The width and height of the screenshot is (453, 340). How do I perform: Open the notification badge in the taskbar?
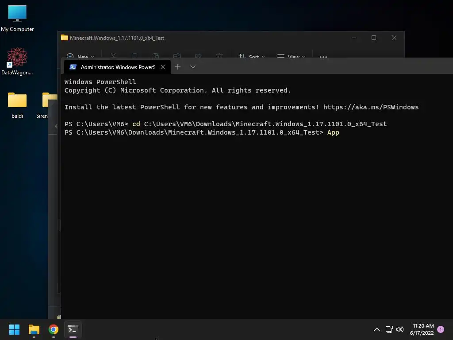(441, 329)
